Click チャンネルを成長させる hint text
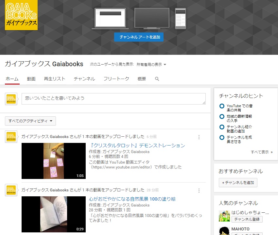 pyautogui.click(x=239, y=139)
